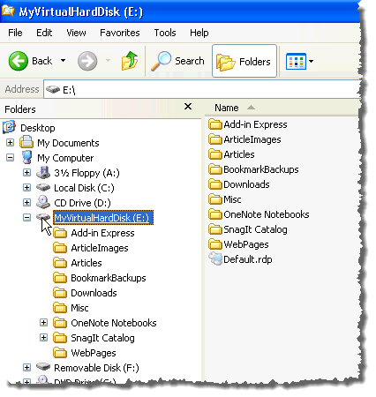Click the address bar drive icon

click(53, 89)
